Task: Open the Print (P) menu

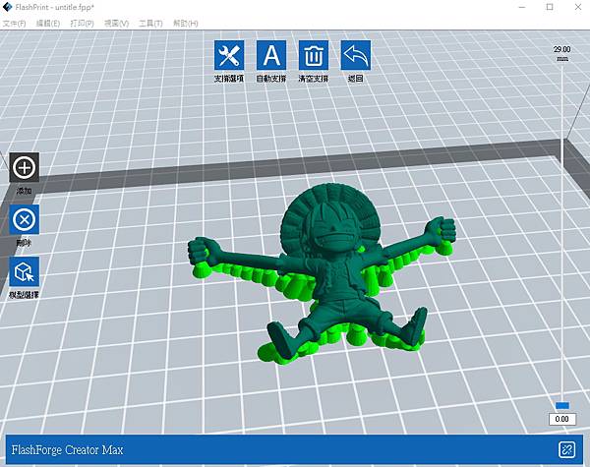Action: tap(82, 24)
